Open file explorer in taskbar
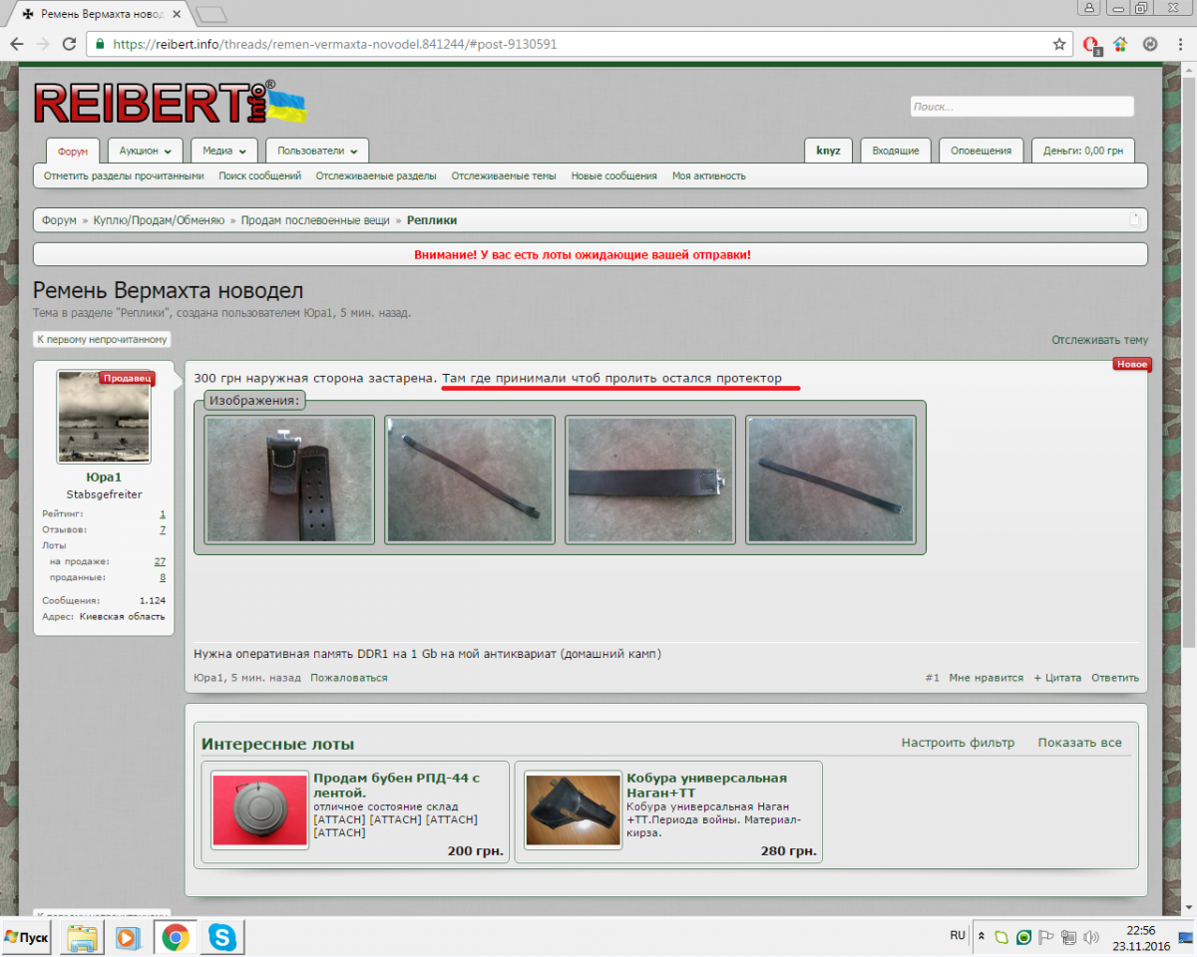This screenshot has height=957, width=1197. (x=82, y=938)
